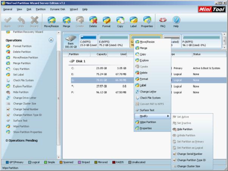Click the sidebar scrollbar down arrow

59,157
